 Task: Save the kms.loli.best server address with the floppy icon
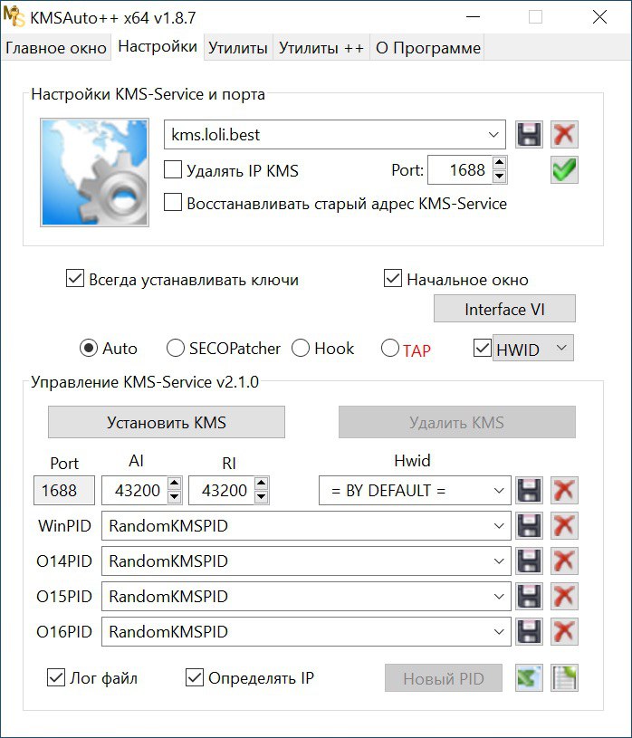529,135
